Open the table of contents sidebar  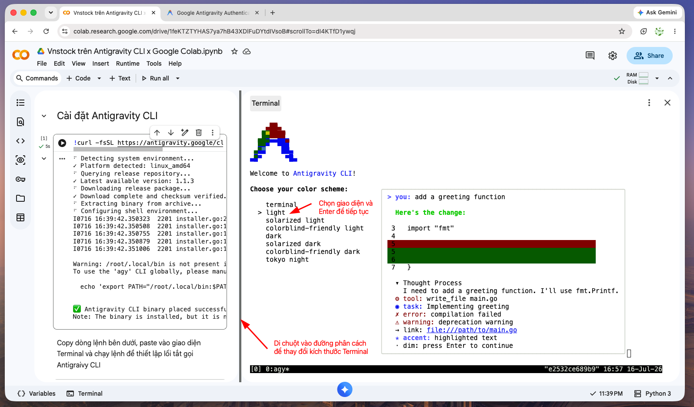(x=20, y=103)
